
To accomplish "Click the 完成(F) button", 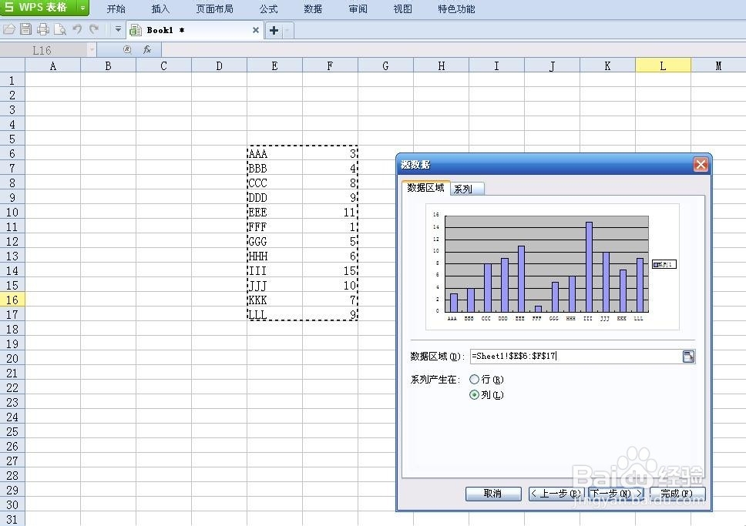I will [677, 494].
